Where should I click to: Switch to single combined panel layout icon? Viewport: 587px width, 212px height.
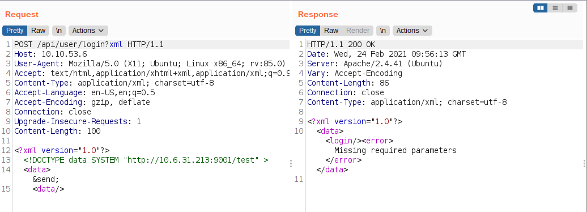tap(570, 8)
